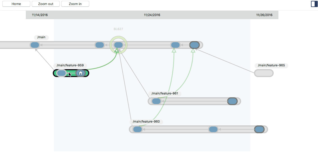The height and width of the screenshot is (167, 318).
Task: Select the first changeset on feature-960
Action: click(137, 129)
